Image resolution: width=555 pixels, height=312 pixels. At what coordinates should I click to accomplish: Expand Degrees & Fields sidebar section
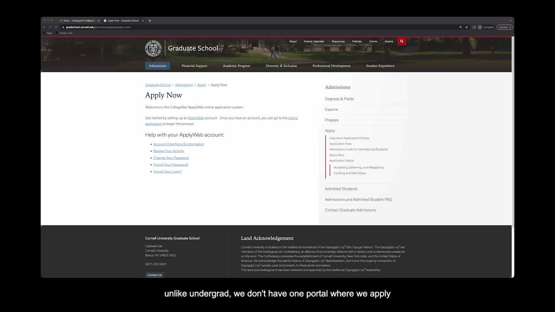click(x=339, y=99)
